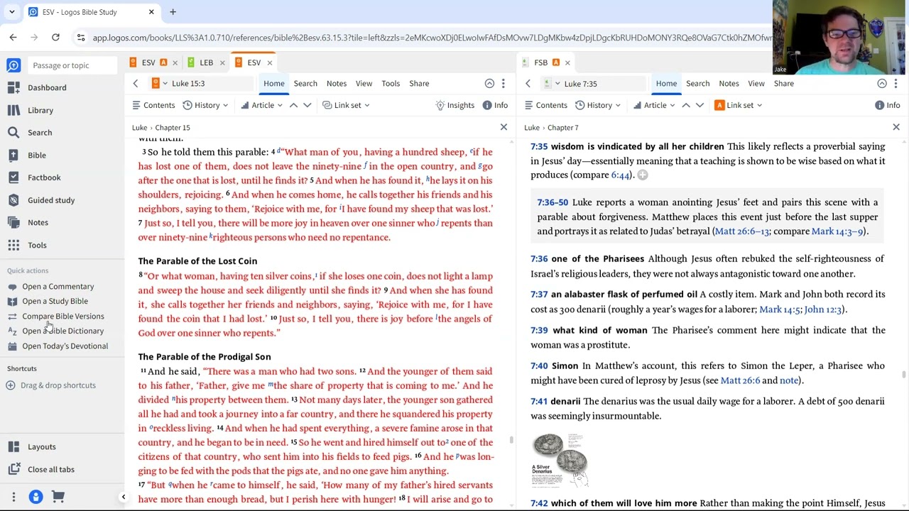Open the Search menu in ESV panel

pyautogui.click(x=305, y=84)
